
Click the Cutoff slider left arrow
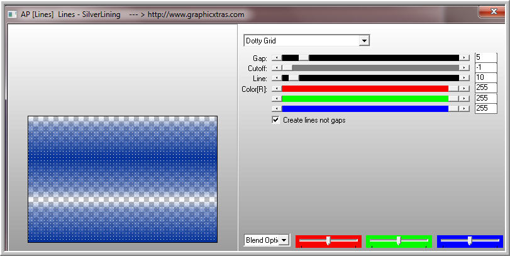(x=277, y=68)
